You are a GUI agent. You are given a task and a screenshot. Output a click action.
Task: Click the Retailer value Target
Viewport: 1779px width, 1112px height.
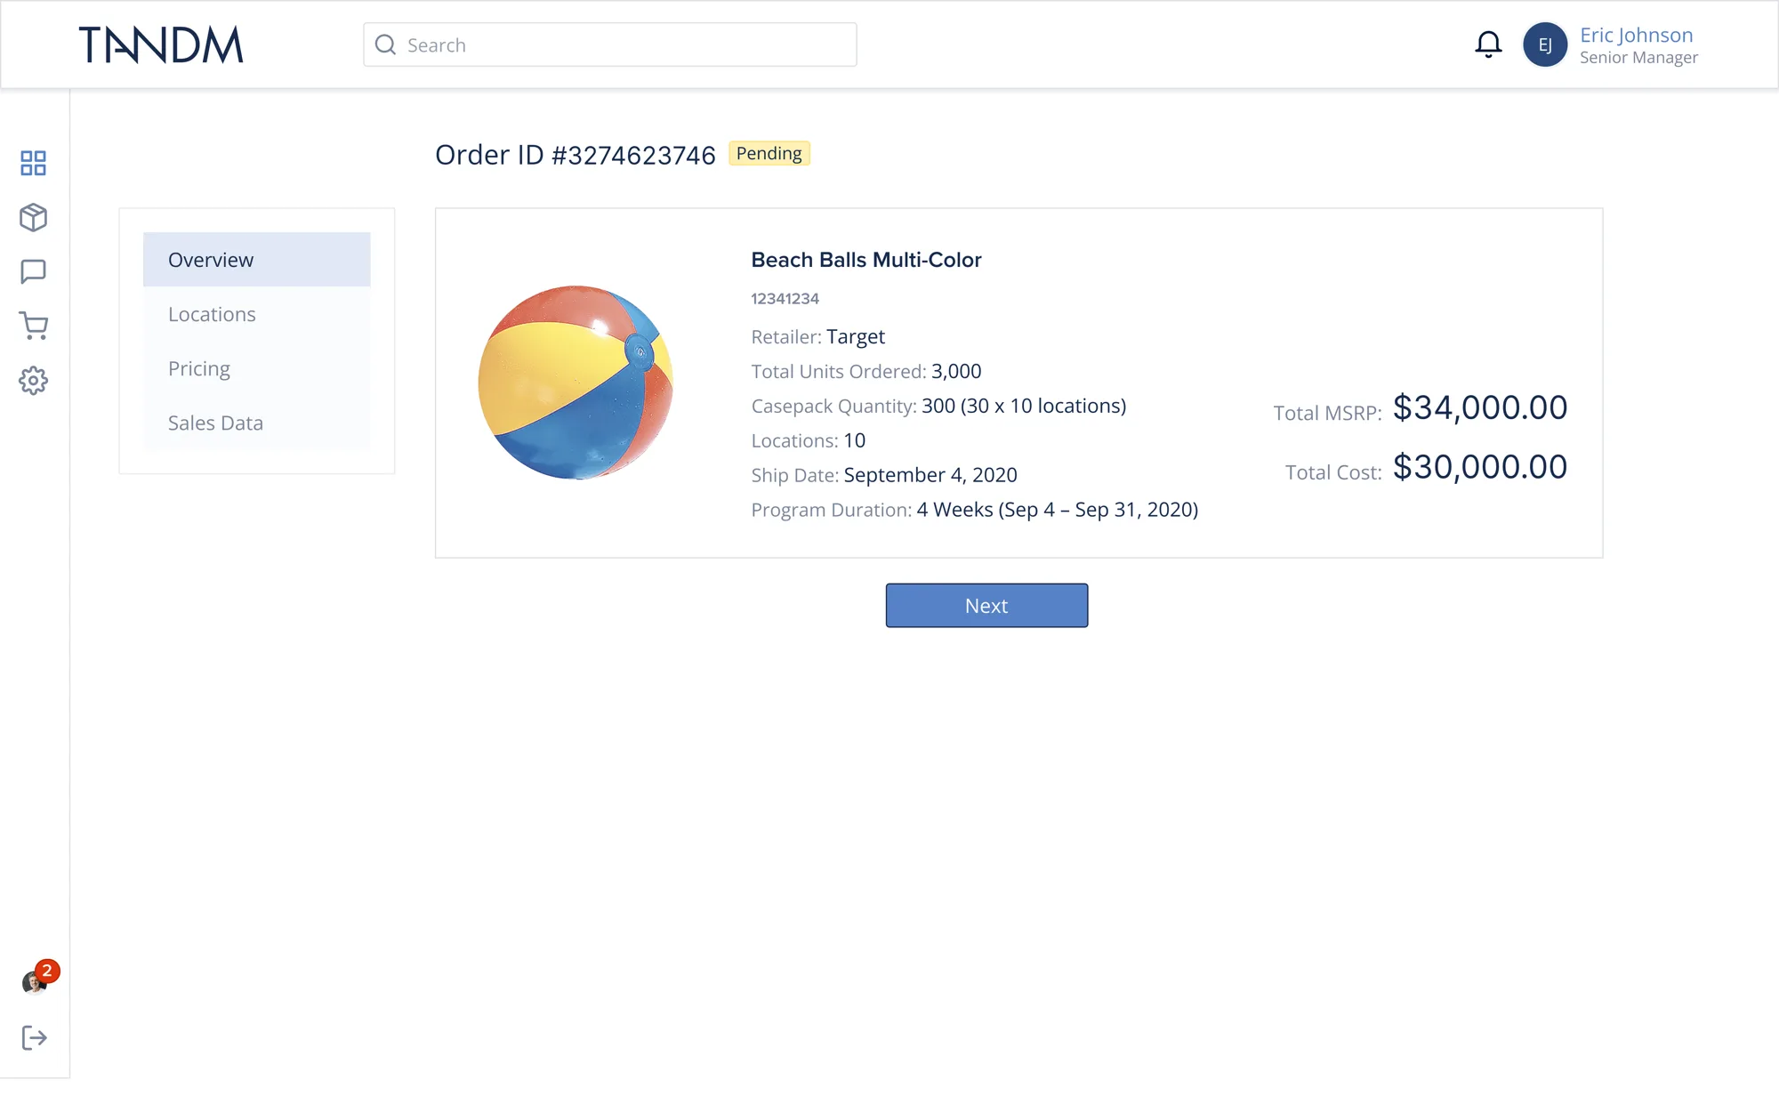coord(856,336)
